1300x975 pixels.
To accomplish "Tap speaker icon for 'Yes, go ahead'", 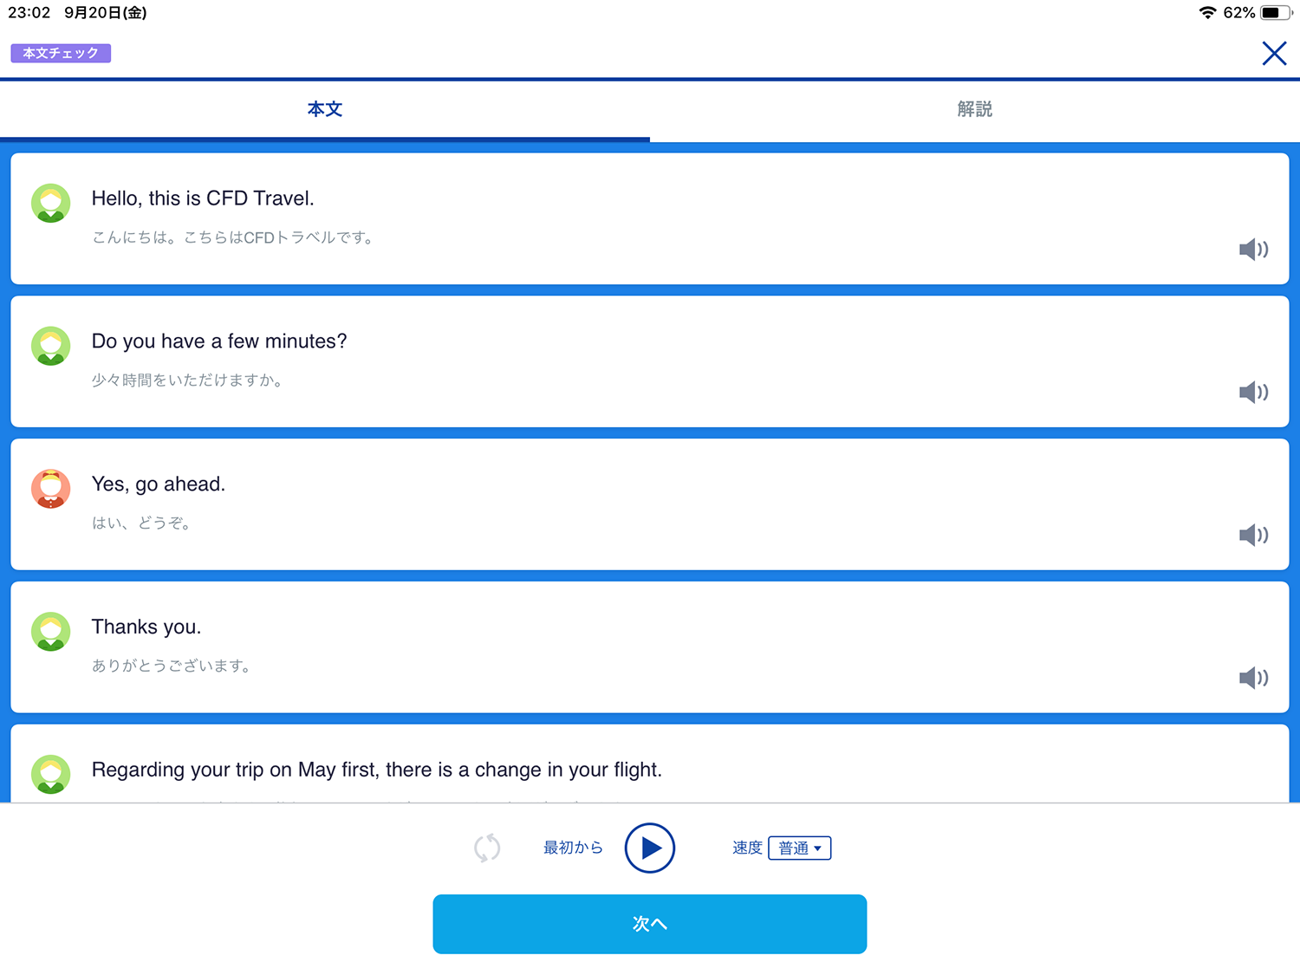I will point(1253,535).
